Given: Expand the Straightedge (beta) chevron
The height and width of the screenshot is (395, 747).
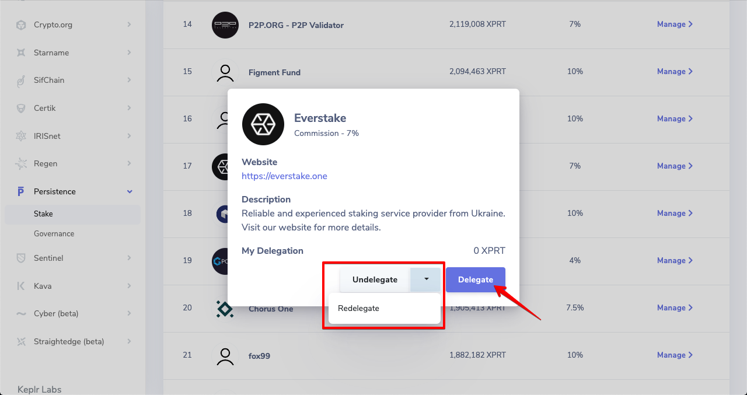Looking at the screenshot, I should [129, 341].
